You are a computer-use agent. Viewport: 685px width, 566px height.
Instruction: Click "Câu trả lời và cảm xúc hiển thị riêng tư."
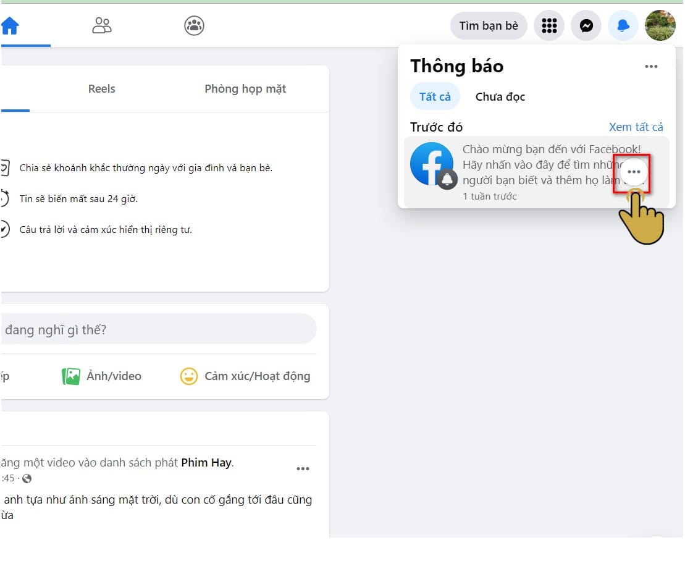106,229
